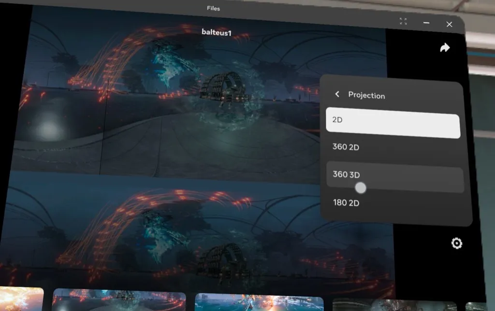Image resolution: width=495 pixels, height=311 pixels.
Task: Open the thumbnail with orange trails and dome
Action: point(119,299)
